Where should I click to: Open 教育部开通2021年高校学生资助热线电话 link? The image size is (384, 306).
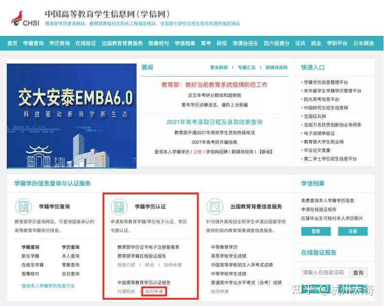[x=215, y=133]
